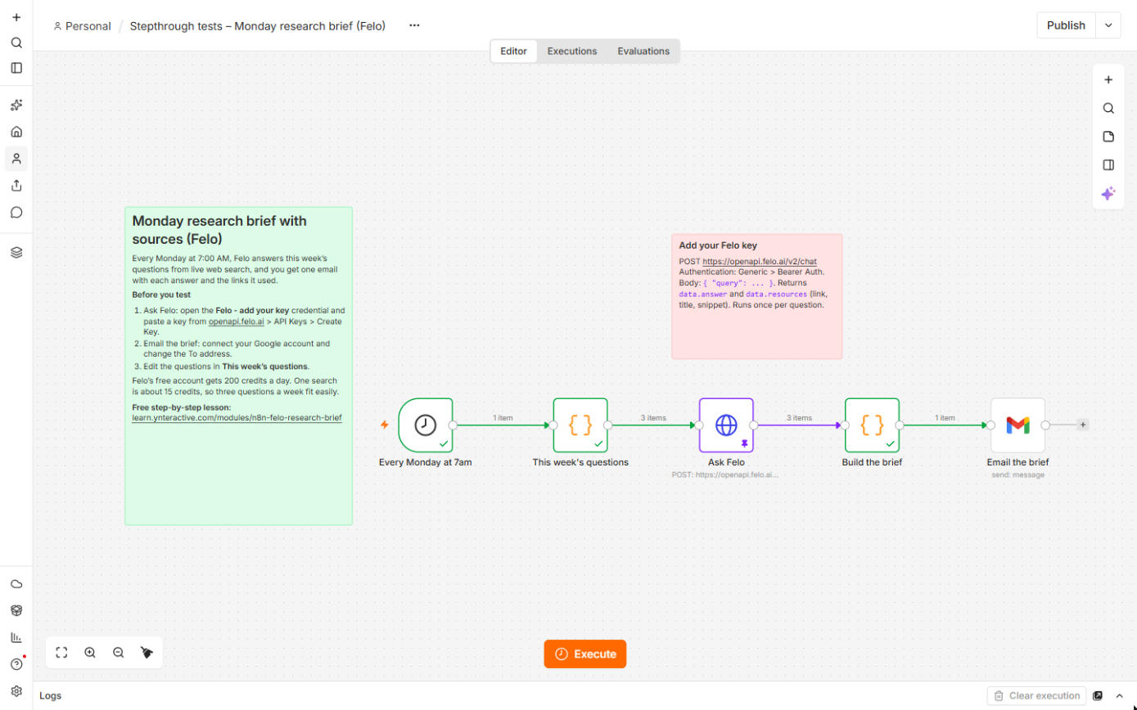The width and height of the screenshot is (1137, 710).
Task: Click Clear execution button
Action: pos(1036,696)
